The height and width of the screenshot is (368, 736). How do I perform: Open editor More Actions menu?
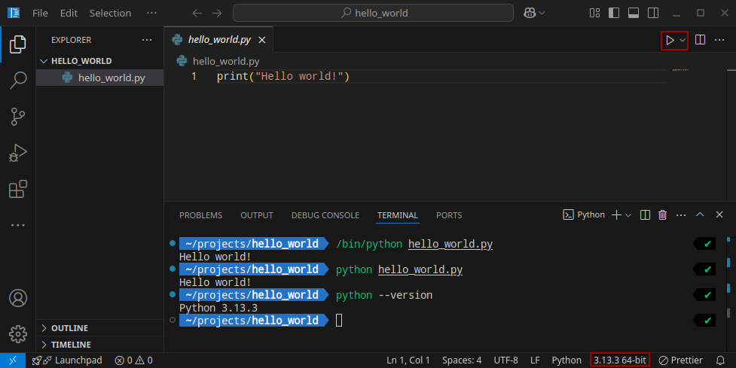click(x=719, y=40)
